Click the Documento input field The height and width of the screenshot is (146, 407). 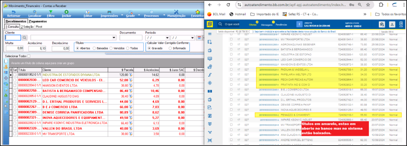(x=132, y=37)
